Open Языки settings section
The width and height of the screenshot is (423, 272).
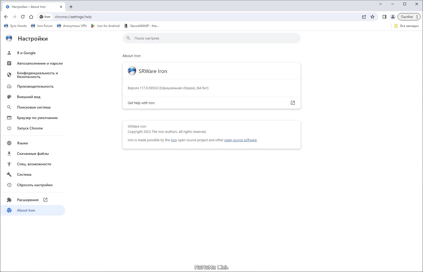click(33, 143)
